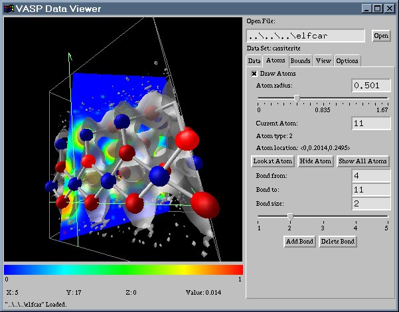Screen dimensions: 399x312
Task: Click the Hide Atom button
Action: (x=315, y=161)
